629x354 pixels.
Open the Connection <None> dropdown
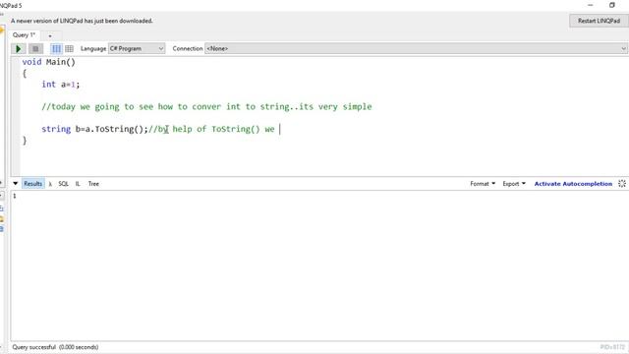(416, 48)
